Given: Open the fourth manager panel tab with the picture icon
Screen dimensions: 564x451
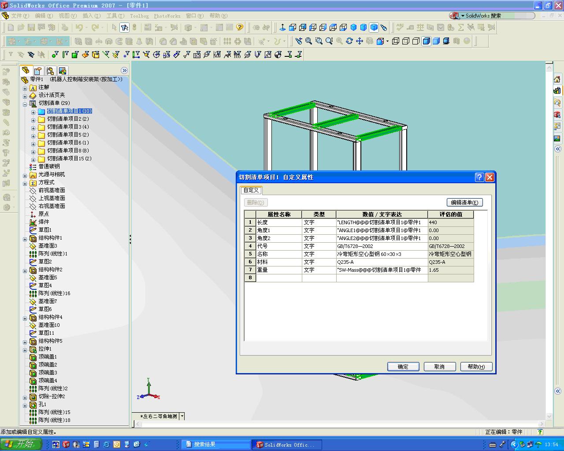Looking at the screenshot, I should (x=63, y=70).
